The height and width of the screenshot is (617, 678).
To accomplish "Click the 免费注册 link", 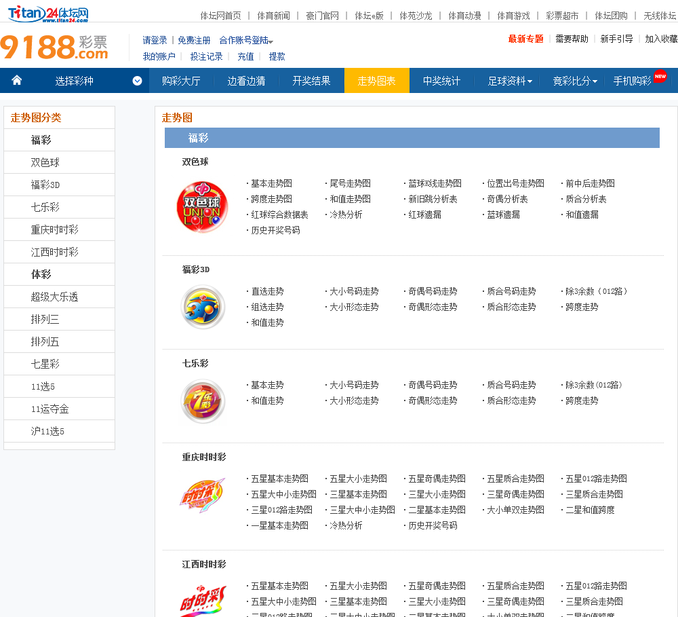I will click(194, 40).
